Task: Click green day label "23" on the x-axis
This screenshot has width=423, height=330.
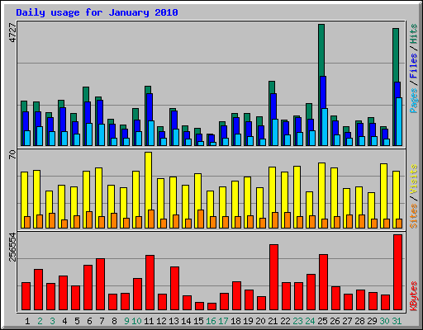Action: [x=297, y=321]
